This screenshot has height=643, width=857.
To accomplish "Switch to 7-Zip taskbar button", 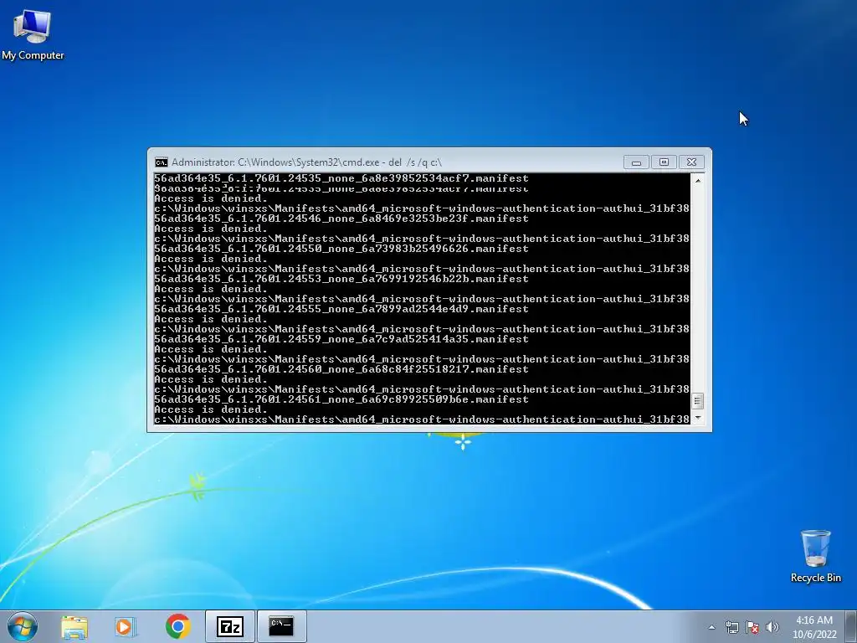I will [229, 626].
